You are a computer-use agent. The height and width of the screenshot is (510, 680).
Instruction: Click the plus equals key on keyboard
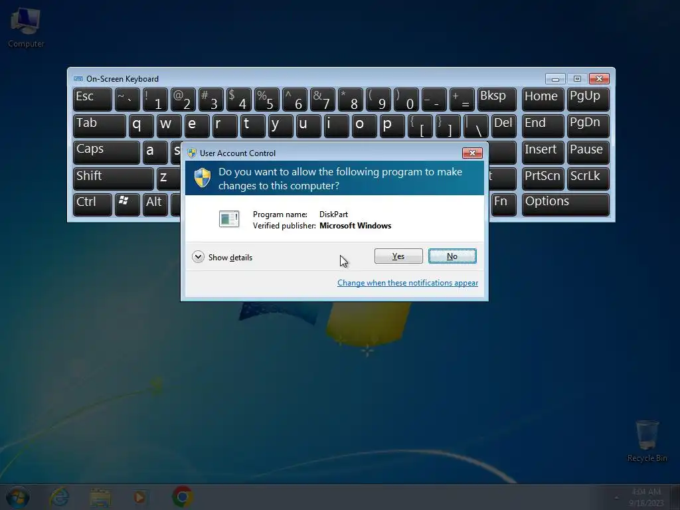click(x=462, y=100)
